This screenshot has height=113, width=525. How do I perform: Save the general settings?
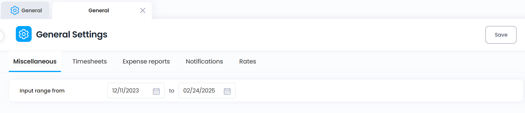[501, 35]
